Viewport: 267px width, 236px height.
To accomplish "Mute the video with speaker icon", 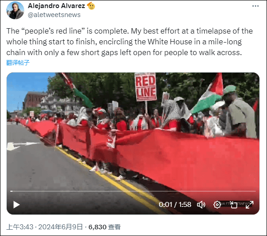I will [201, 205].
